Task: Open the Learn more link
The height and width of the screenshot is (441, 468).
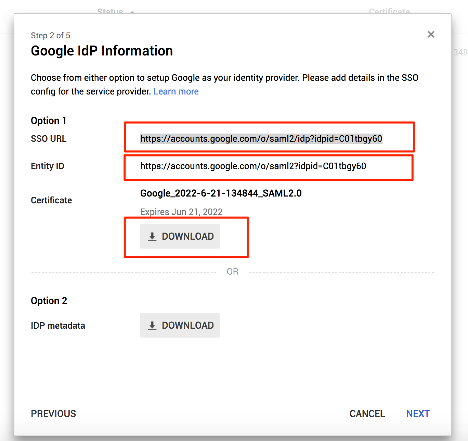Action: [x=176, y=91]
